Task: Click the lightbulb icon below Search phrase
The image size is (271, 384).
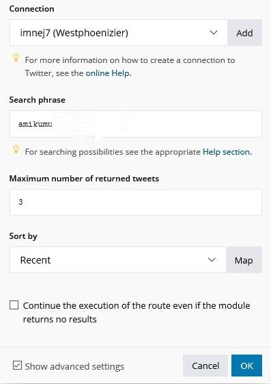Action: coord(16,149)
